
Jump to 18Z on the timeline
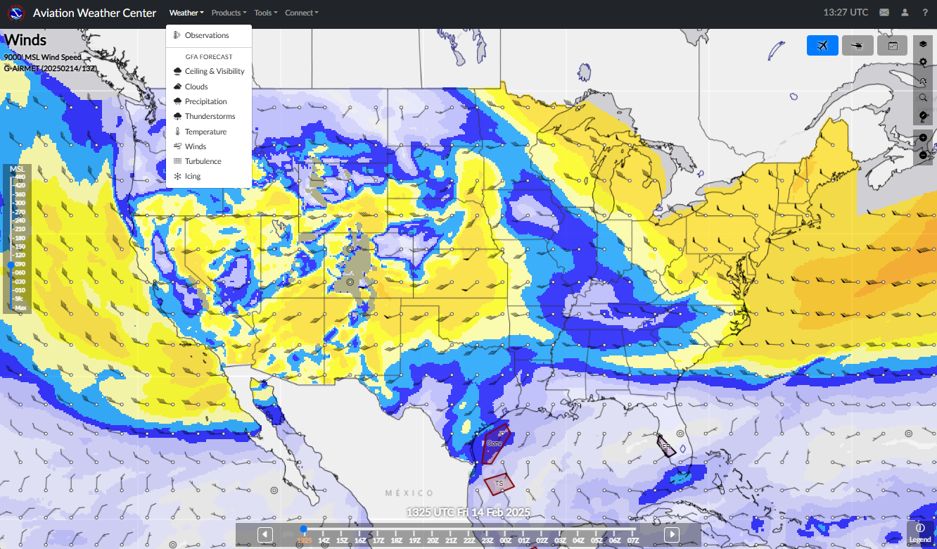tap(397, 540)
